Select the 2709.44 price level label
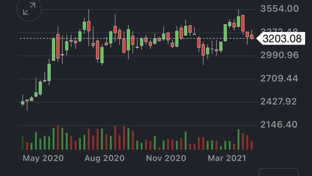The width and height of the screenshot is (312, 176). (279, 79)
